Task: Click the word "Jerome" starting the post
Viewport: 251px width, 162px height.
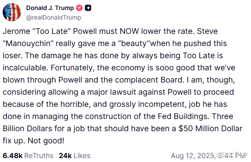Action: (x=17, y=31)
